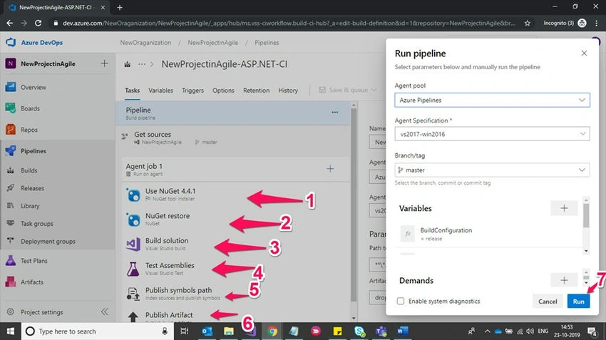Image resolution: width=606 pixels, height=340 pixels.
Task: Click the Run button
Action: pos(579,302)
